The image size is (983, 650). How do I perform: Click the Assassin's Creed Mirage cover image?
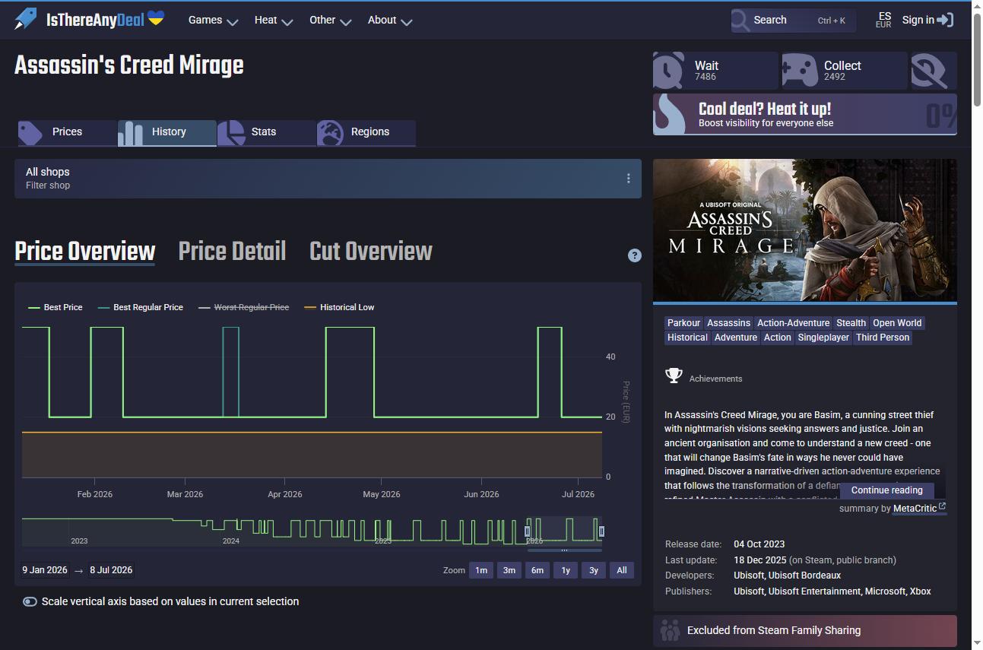coord(805,230)
